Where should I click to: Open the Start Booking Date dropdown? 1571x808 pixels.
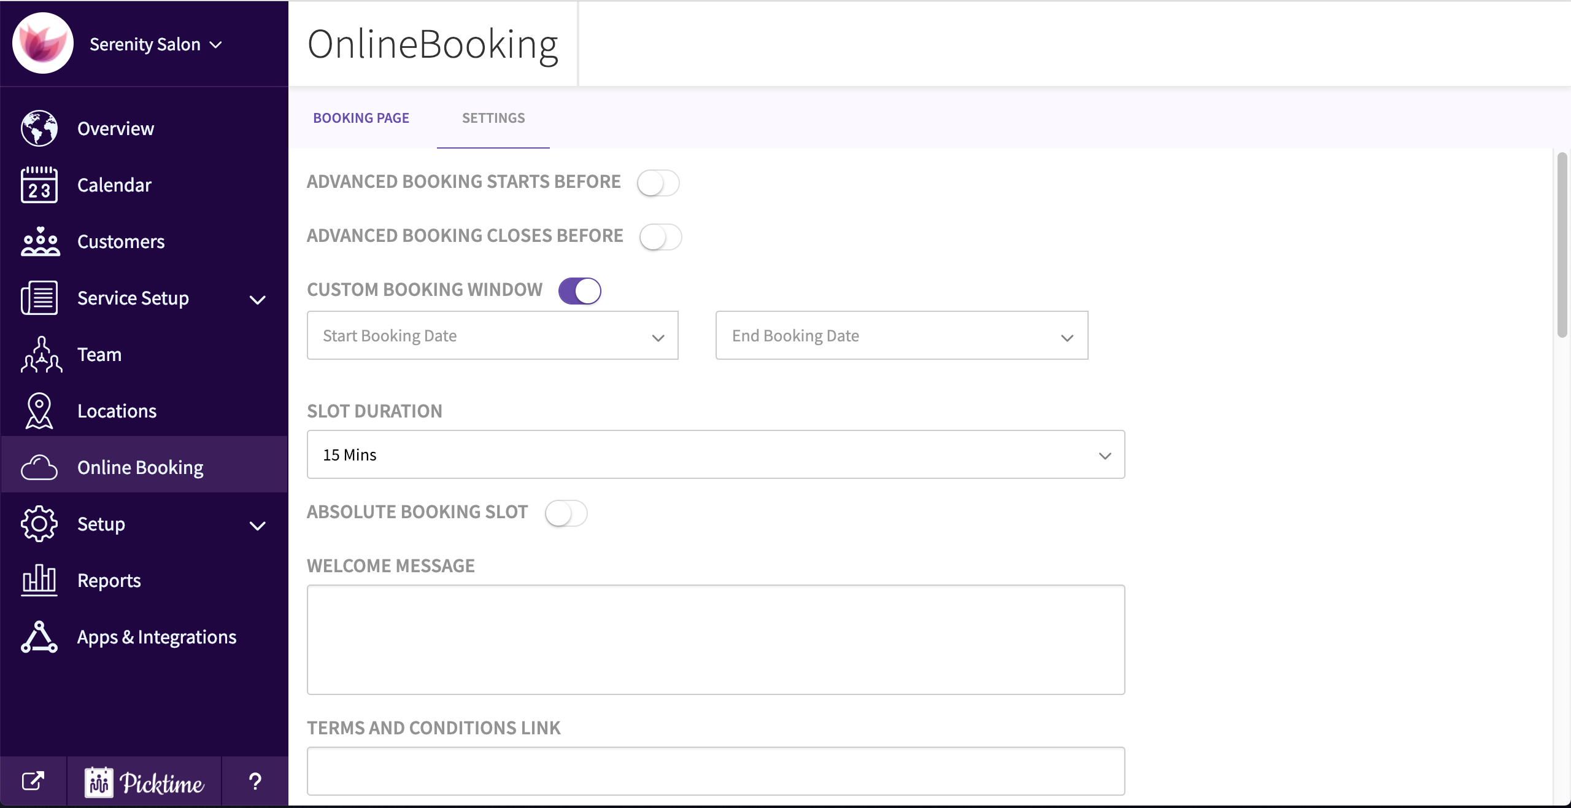tap(492, 335)
